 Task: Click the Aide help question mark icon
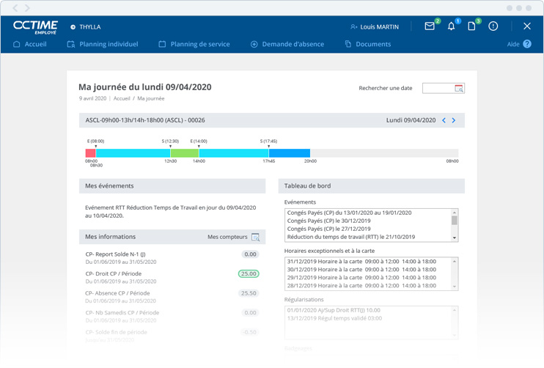tap(527, 44)
